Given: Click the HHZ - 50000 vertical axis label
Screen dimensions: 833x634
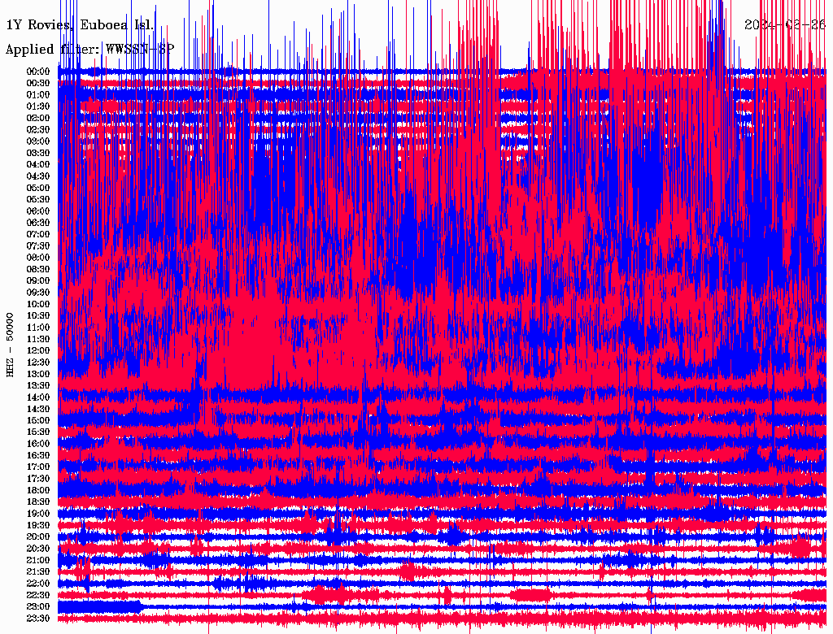Looking at the screenshot, I should [11, 344].
